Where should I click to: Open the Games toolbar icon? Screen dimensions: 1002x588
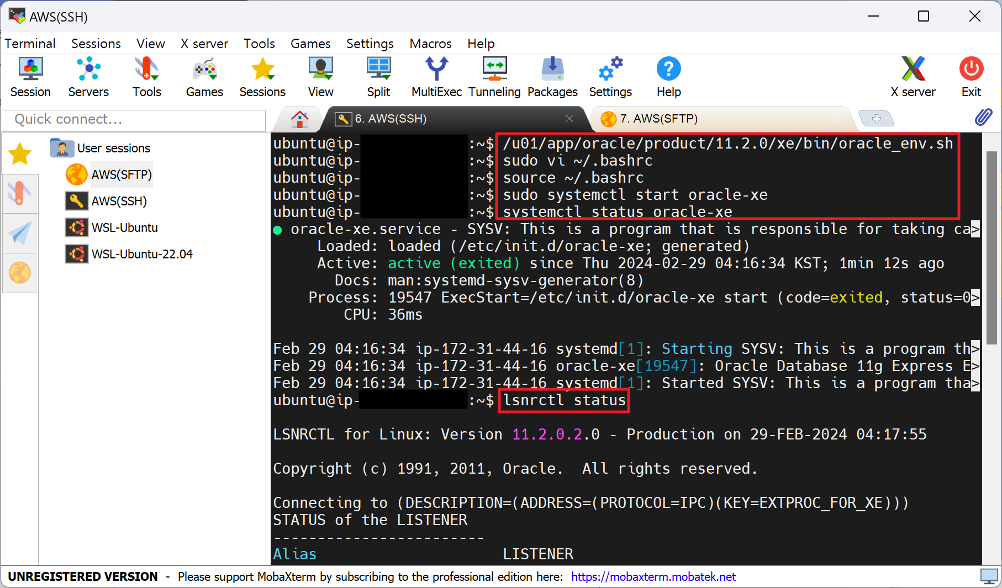[x=204, y=77]
